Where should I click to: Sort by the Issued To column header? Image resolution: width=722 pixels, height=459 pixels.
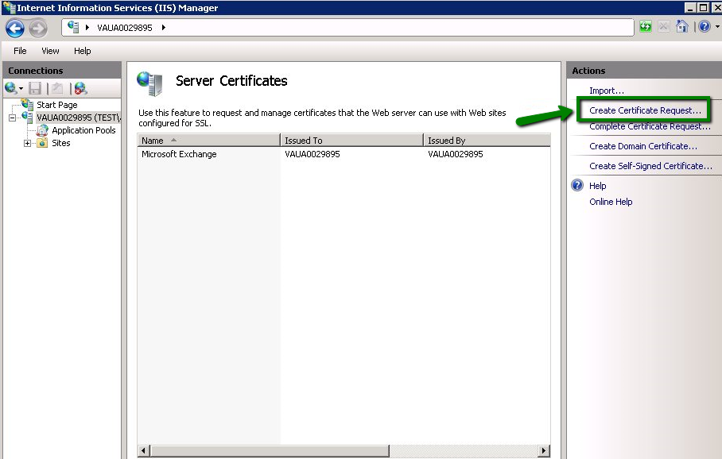351,141
